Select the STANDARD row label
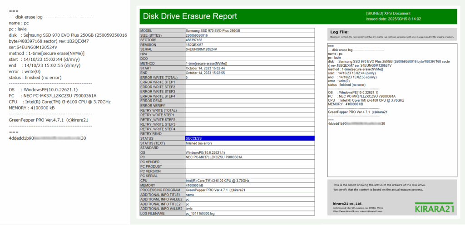 162,148
